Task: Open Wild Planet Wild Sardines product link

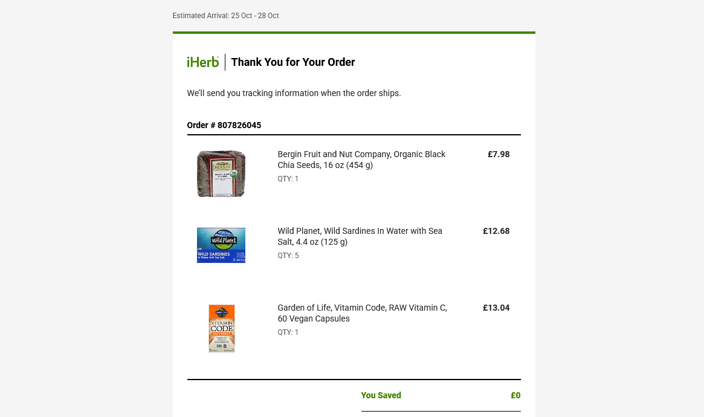Action: 360,236
